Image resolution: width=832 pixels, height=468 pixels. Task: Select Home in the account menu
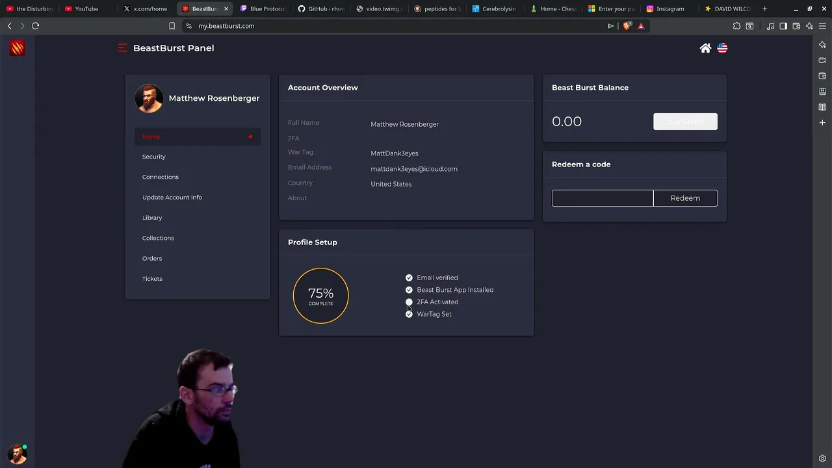(x=198, y=136)
